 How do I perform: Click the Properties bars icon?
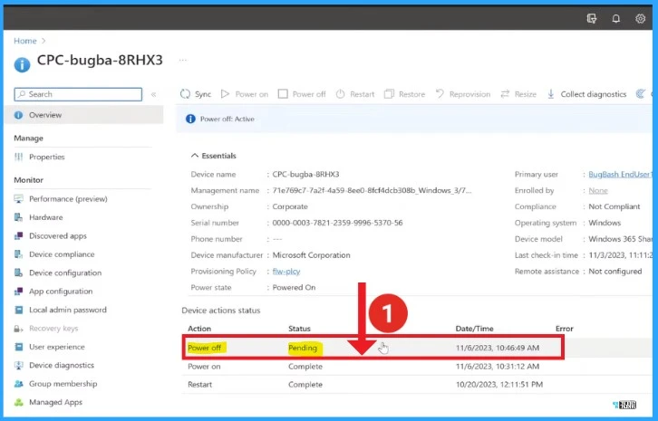[18, 157]
